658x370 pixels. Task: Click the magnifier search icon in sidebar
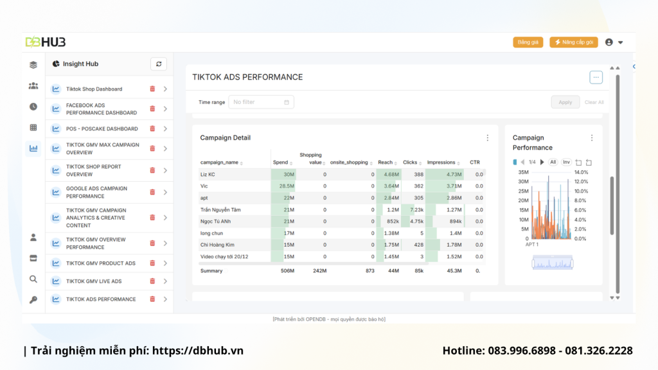[33, 279]
